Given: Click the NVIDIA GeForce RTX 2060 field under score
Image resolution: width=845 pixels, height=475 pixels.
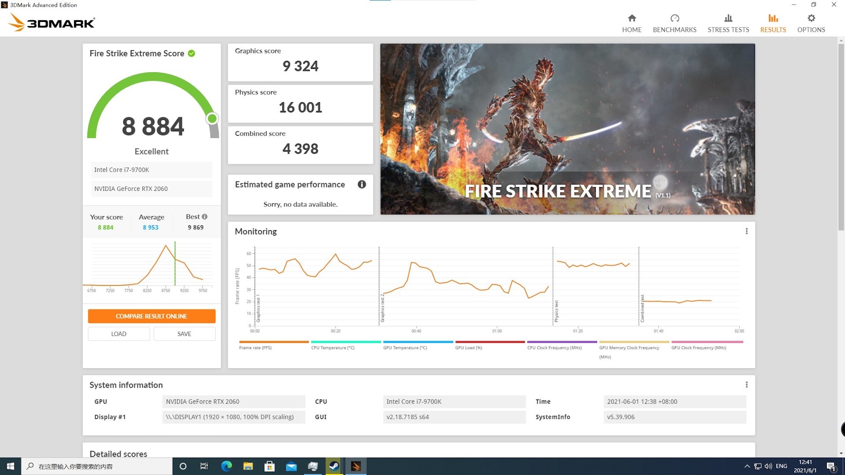Looking at the screenshot, I should (152, 189).
